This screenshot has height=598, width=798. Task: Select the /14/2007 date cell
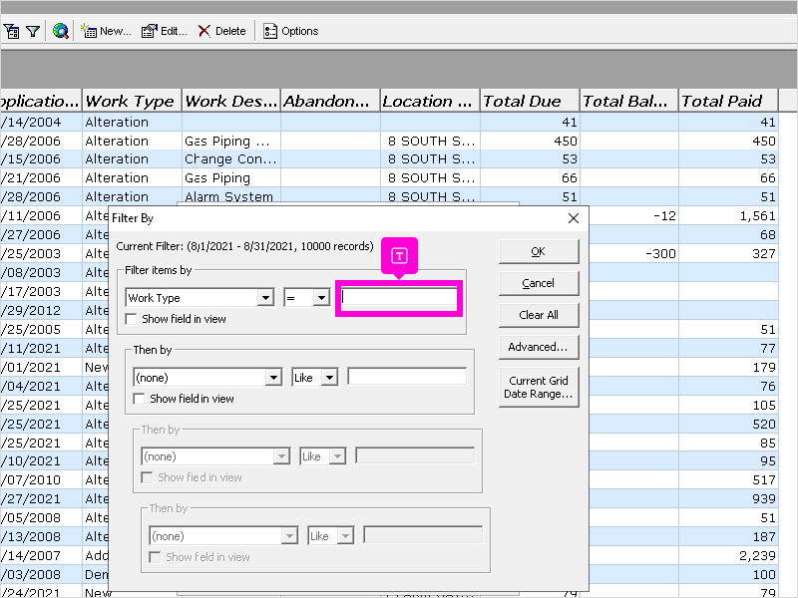41,556
